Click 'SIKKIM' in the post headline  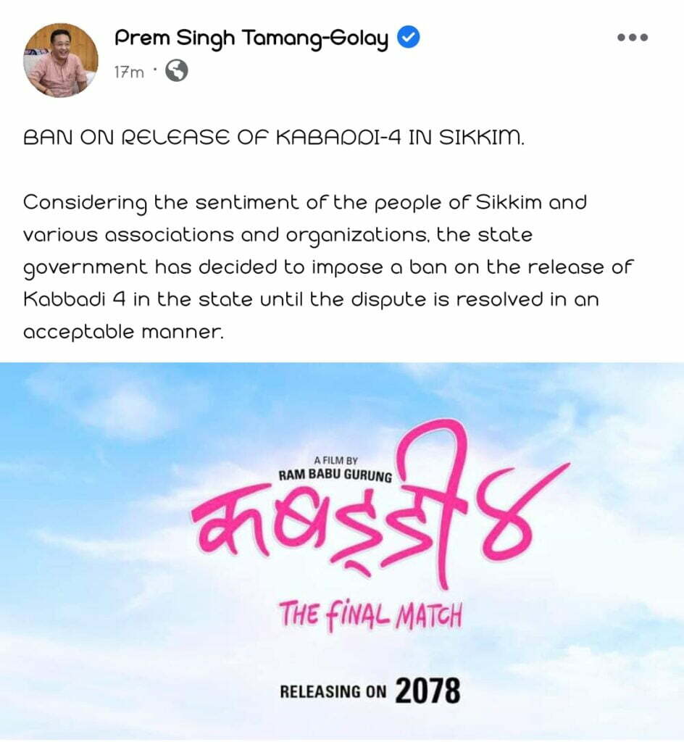pos(482,138)
